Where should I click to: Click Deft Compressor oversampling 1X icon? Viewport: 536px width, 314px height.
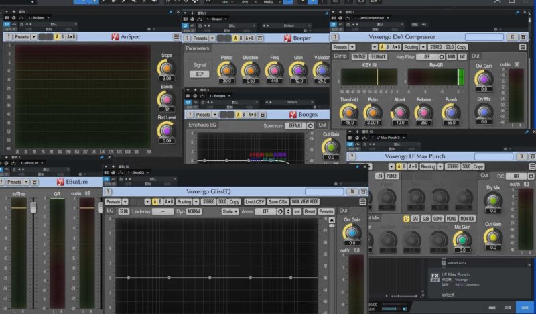coord(512,37)
